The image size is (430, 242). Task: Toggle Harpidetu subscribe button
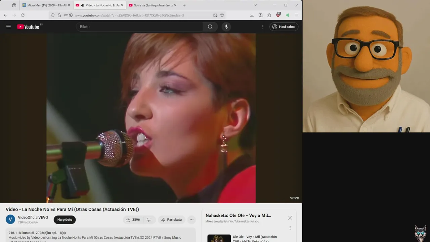click(64, 219)
